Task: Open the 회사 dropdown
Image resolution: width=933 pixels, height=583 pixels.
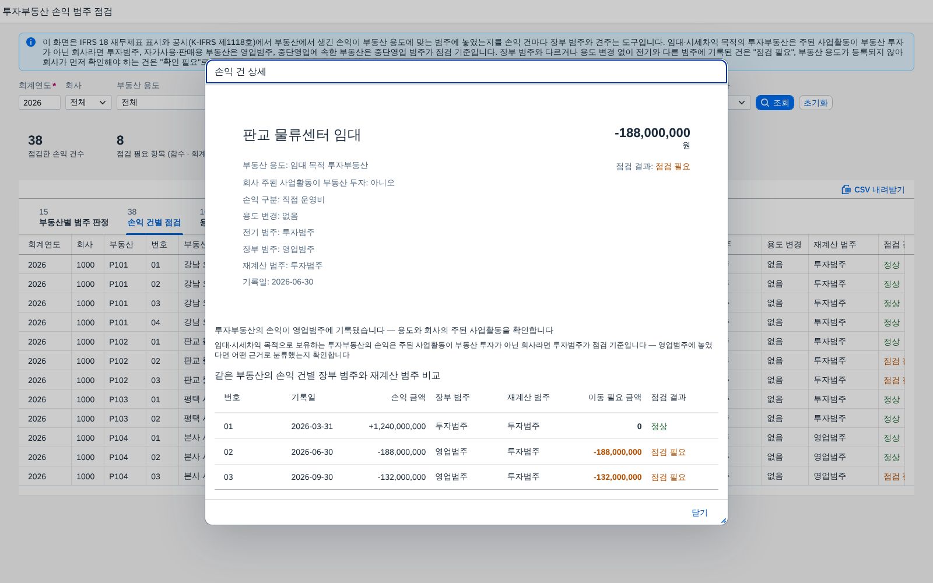Action: tap(88, 103)
